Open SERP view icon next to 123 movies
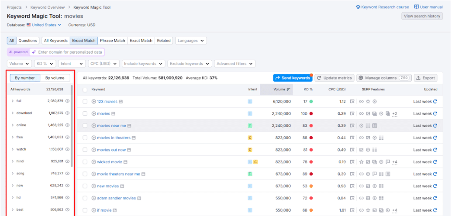The width and height of the screenshot is (452, 216). pyautogui.click(x=121, y=101)
